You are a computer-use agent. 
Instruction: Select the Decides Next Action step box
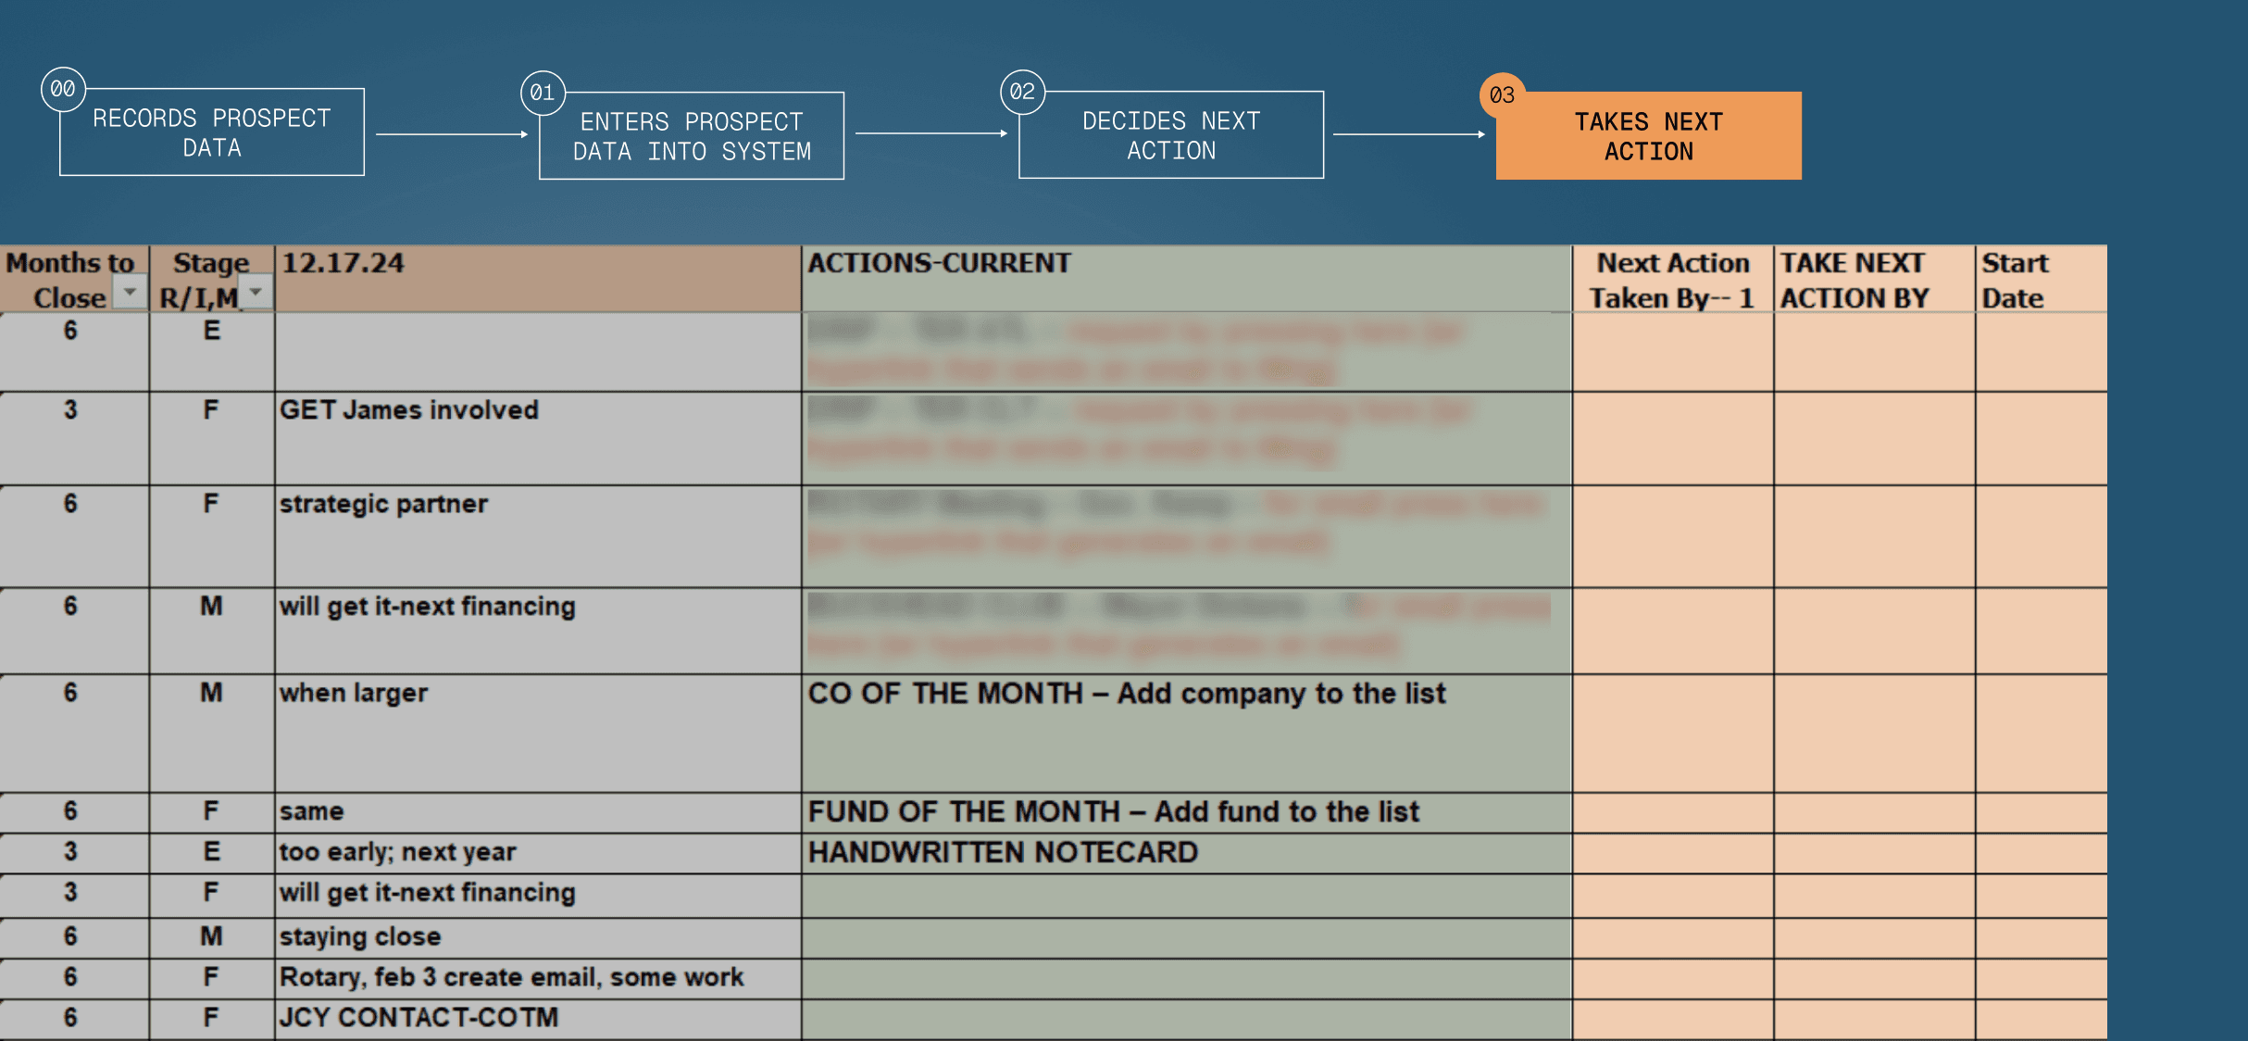click(1171, 135)
